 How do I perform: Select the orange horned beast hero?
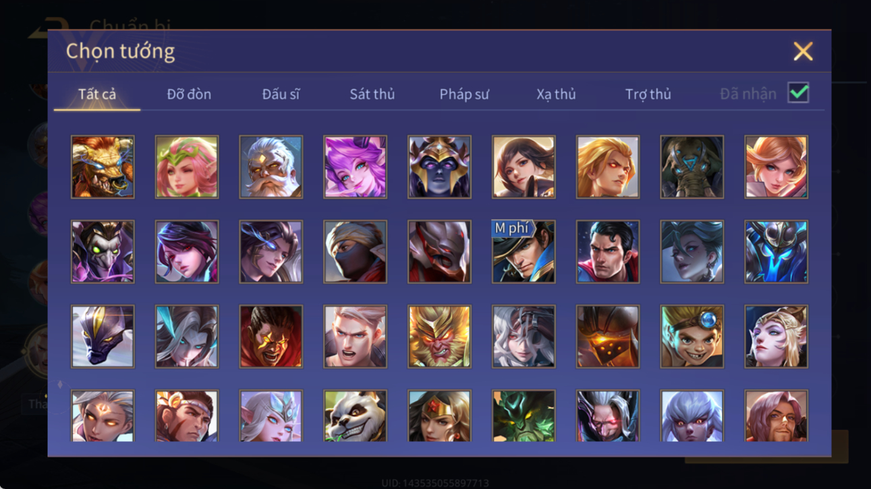(x=103, y=167)
